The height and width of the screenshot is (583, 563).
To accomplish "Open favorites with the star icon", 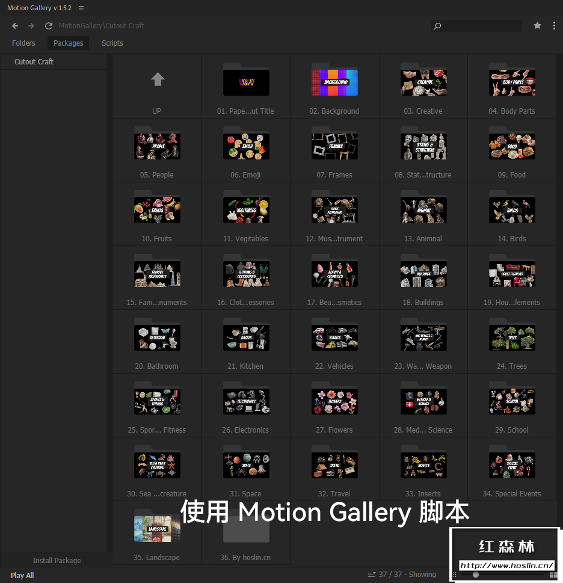I will [537, 26].
